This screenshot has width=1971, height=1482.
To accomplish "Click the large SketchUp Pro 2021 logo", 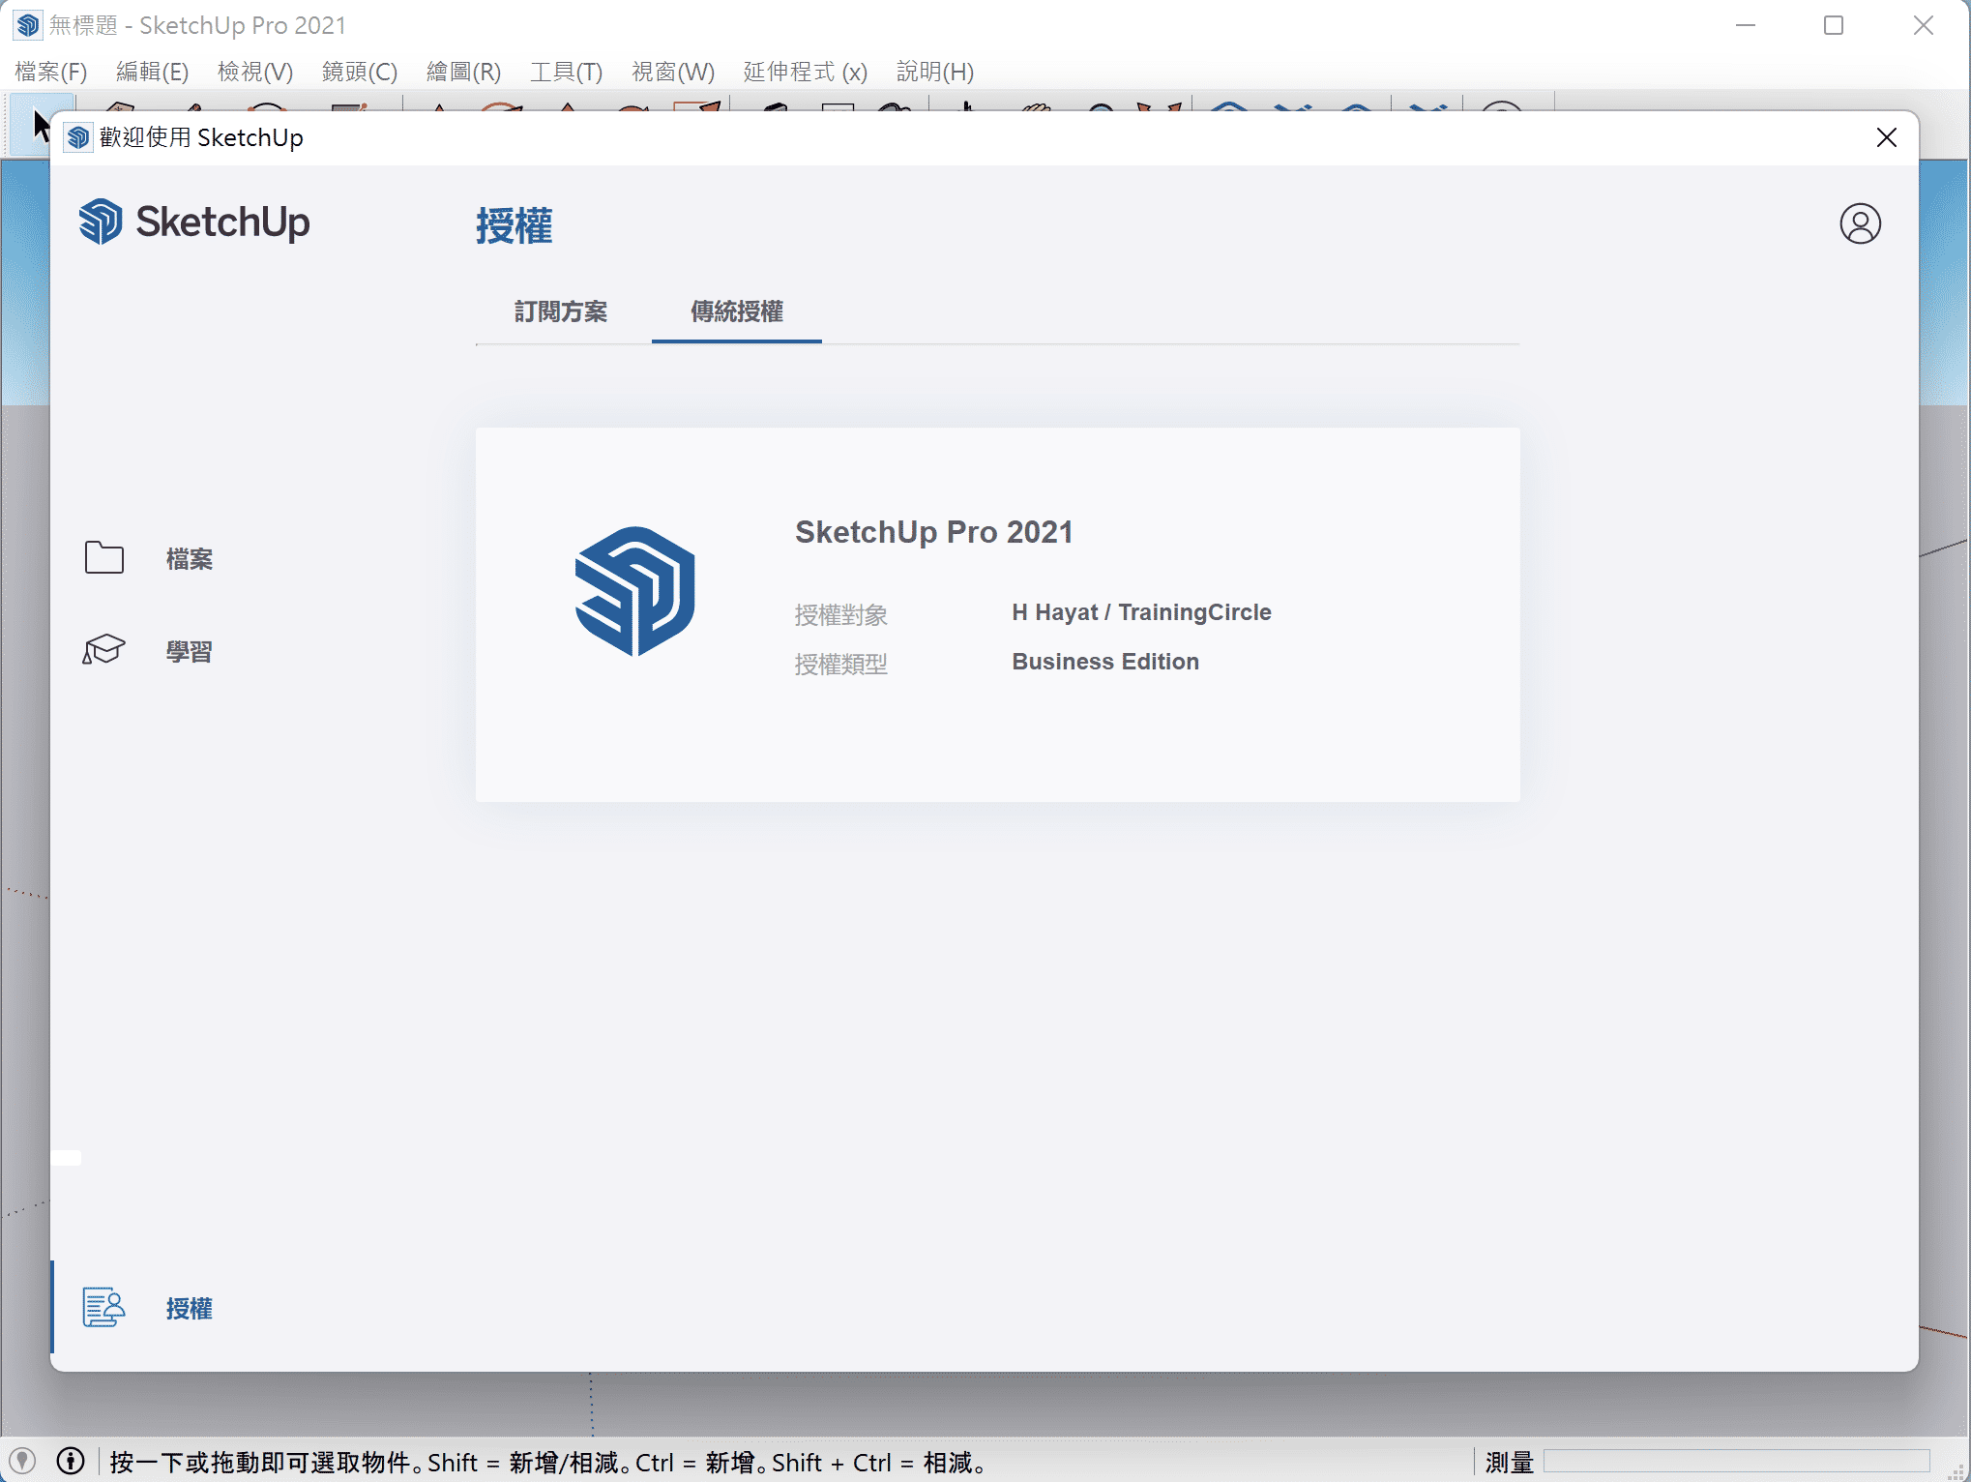I will 634,591.
